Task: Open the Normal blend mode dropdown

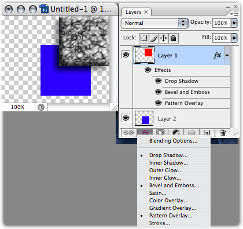Action: click(x=154, y=23)
